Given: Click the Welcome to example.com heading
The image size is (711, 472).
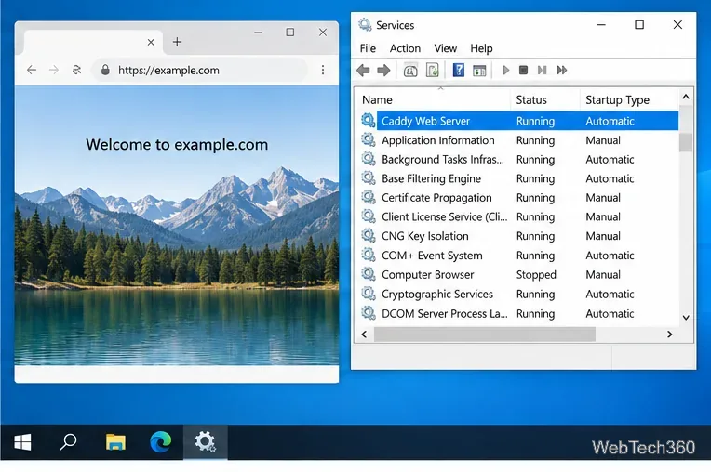Looking at the screenshot, I should tap(177, 144).
